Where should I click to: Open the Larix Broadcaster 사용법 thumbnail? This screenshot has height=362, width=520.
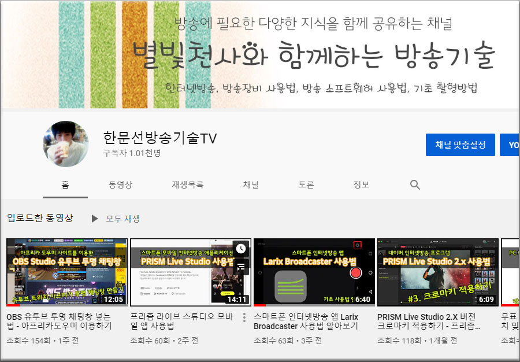tap(314, 272)
